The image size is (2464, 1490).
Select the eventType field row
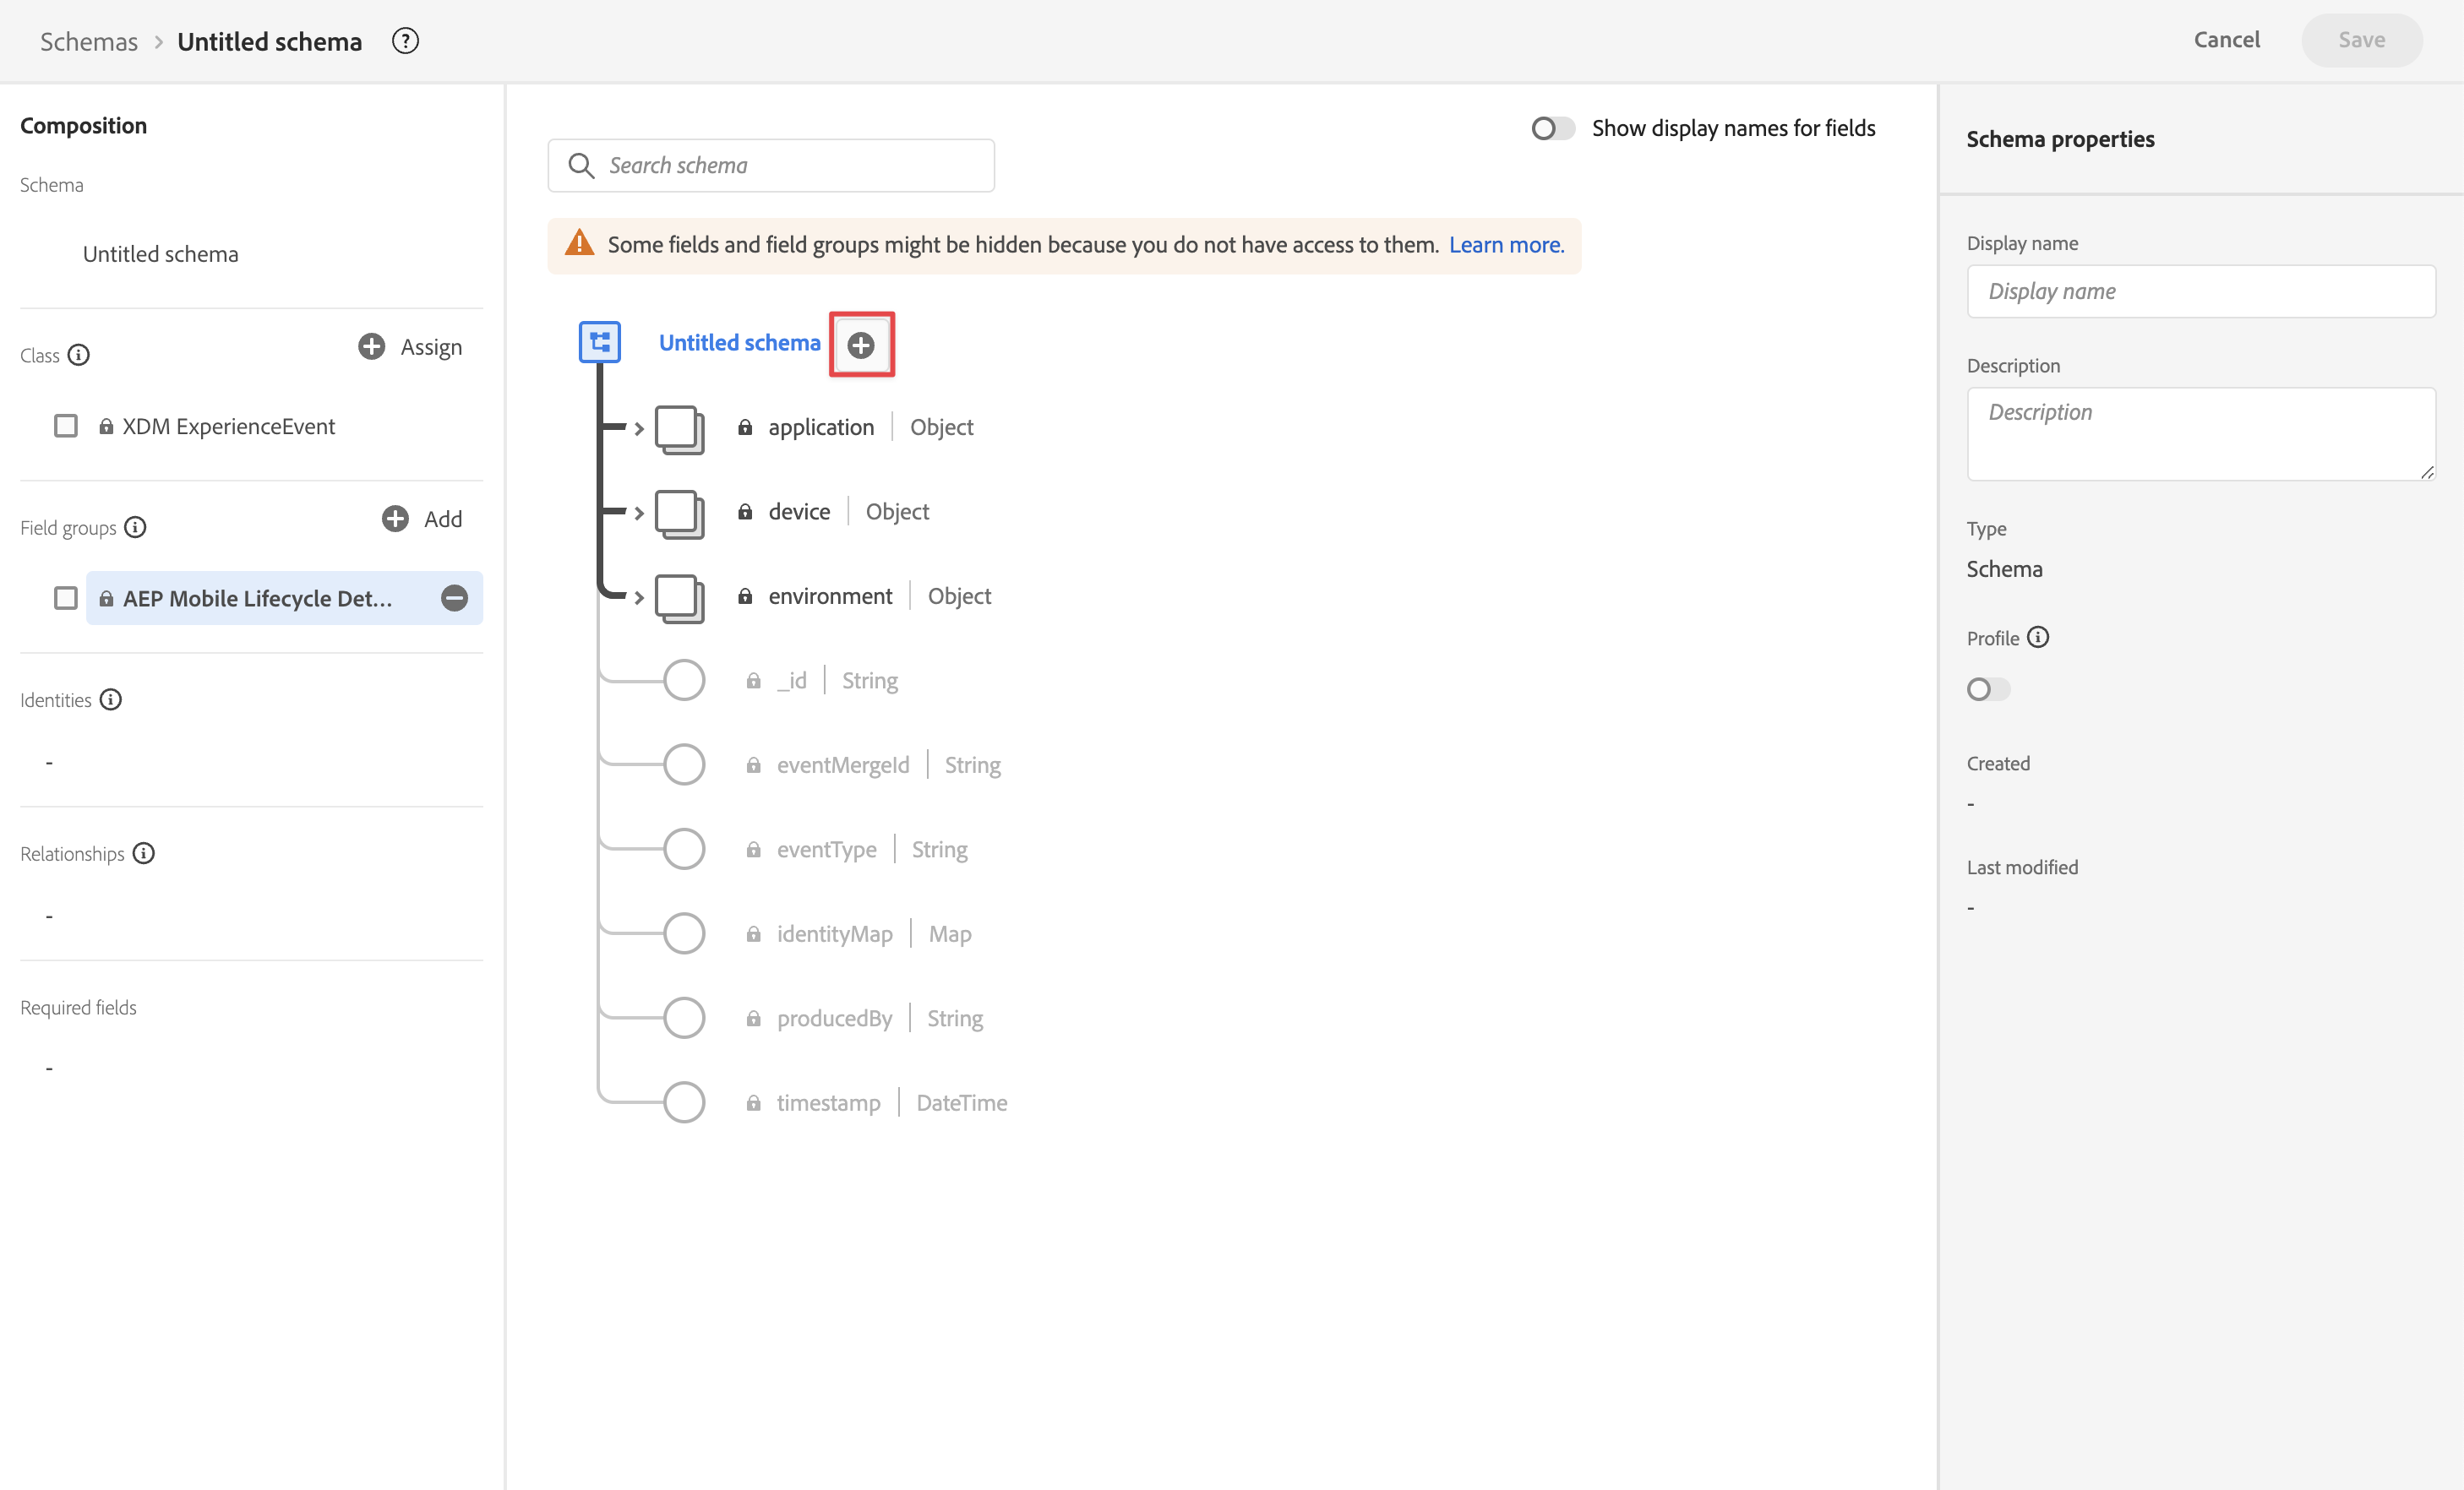coord(826,848)
